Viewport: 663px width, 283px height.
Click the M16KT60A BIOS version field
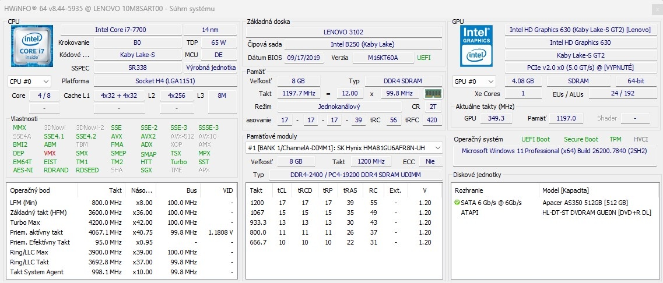[x=383, y=58]
